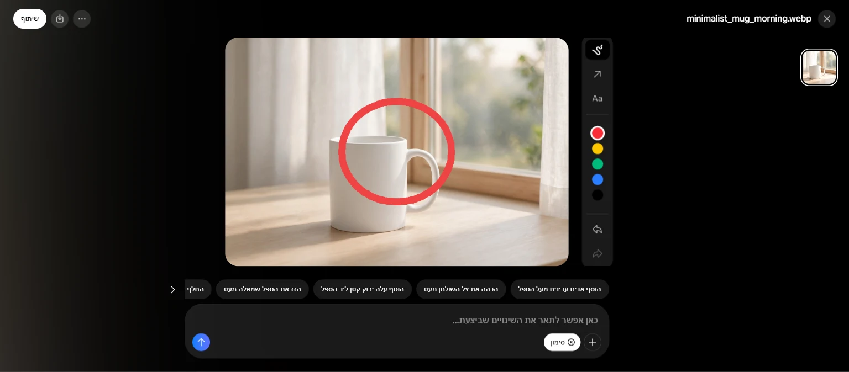Click the text prompt input field
This screenshot has width=849, height=372.
(x=397, y=320)
